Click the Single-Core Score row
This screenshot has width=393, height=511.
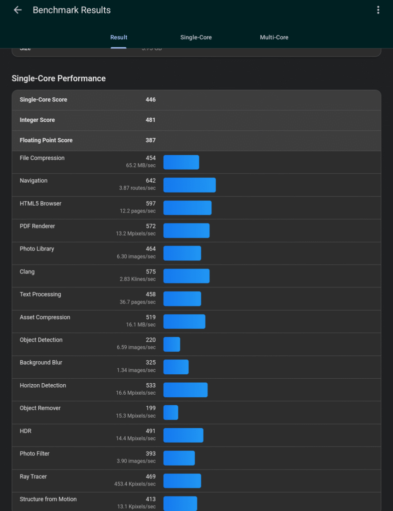tap(196, 100)
